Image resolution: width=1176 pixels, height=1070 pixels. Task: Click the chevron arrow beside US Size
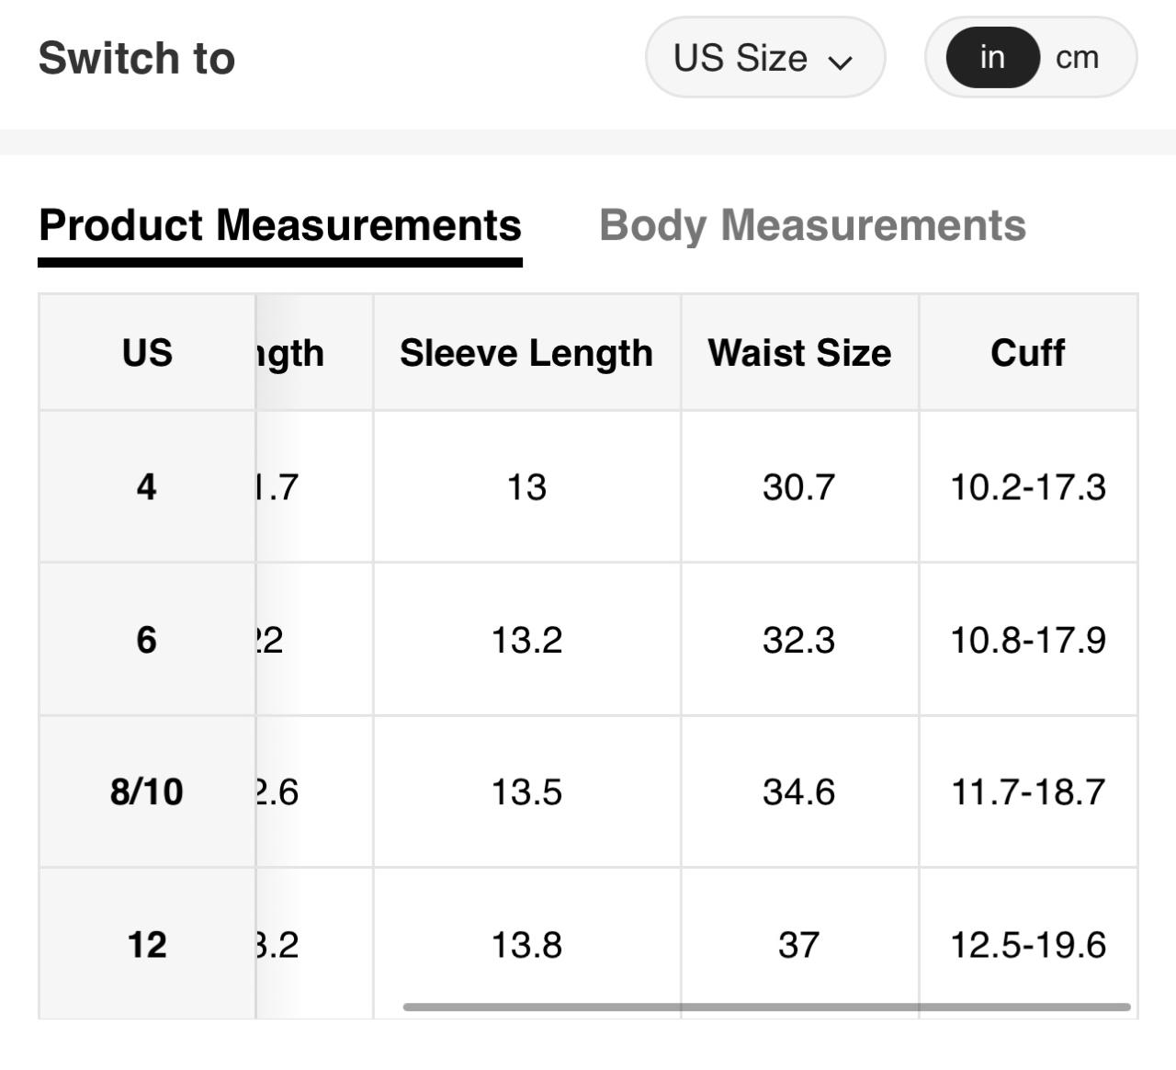(840, 62)
